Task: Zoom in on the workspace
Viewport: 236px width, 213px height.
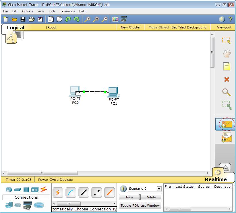Action: [87, 20]
